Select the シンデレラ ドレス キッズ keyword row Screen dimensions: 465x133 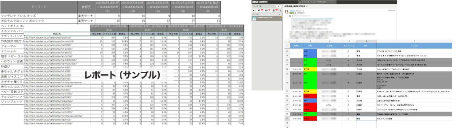point(38,16)
